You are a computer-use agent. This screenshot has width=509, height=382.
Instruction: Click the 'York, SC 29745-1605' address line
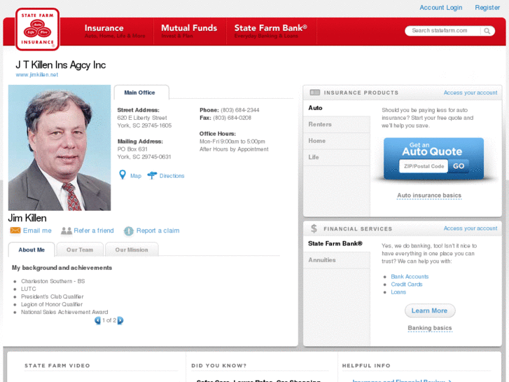(x=144, y=125)
